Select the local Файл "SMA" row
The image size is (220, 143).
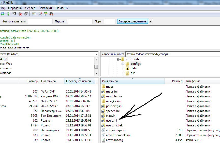[49, 106]
